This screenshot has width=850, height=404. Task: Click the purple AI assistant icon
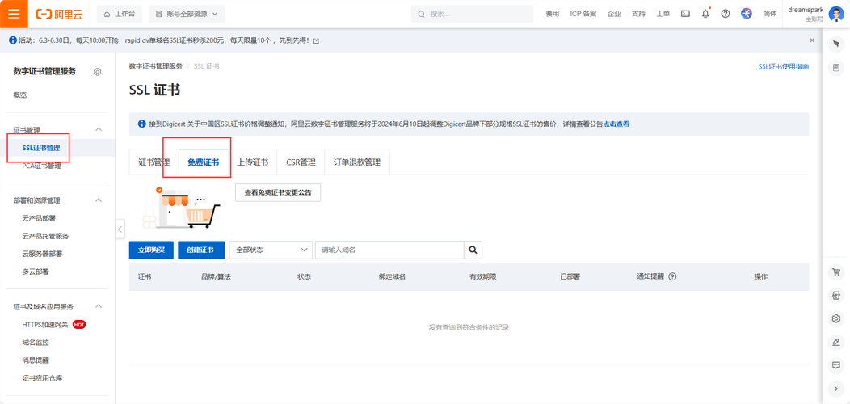(747, 14)
